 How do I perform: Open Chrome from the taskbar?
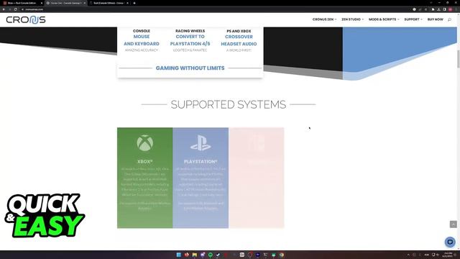(282, 255)
